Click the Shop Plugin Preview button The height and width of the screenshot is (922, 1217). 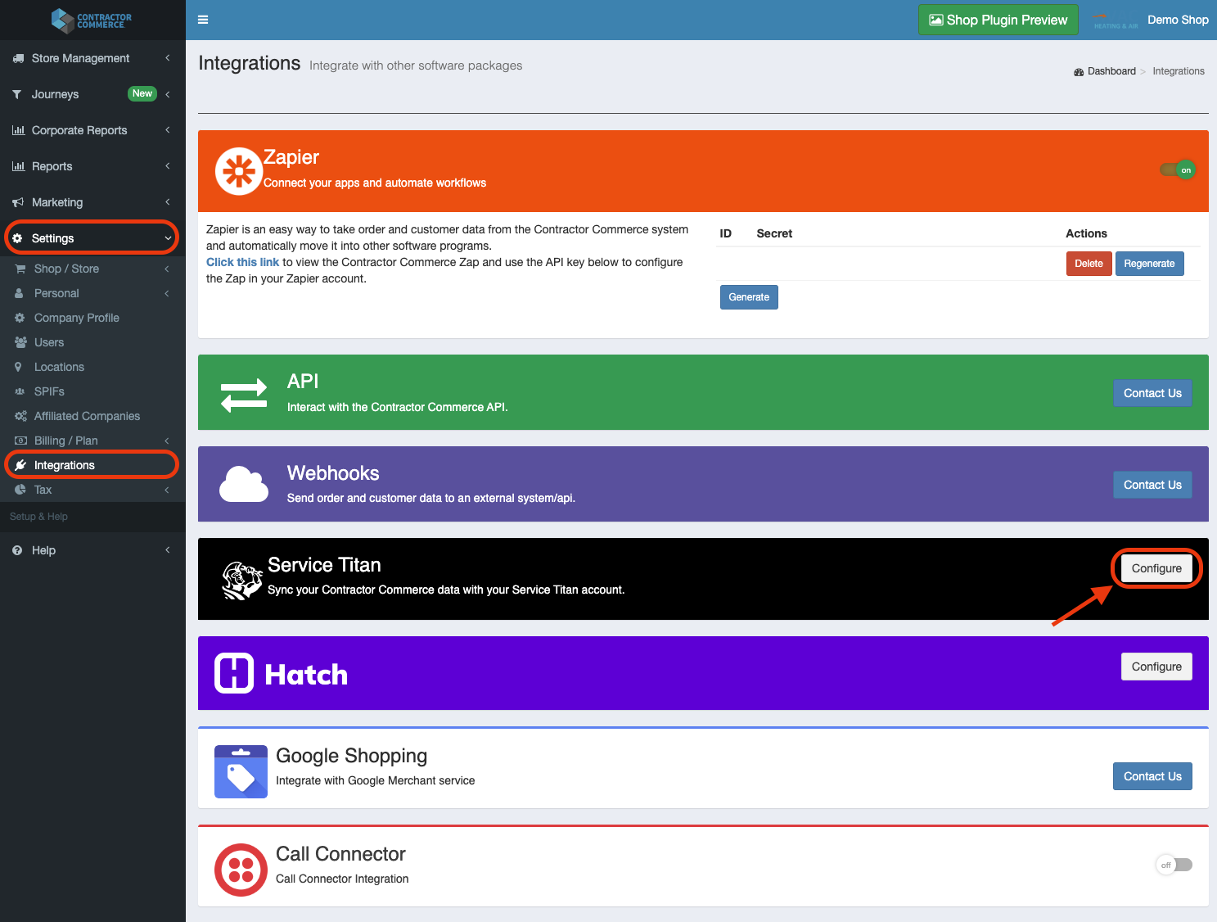coord(998,20)
